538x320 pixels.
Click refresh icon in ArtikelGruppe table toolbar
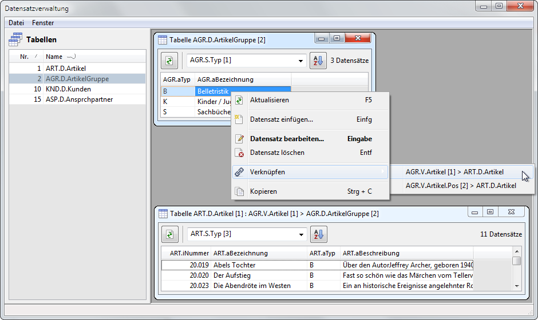click(x=169, y=61)
